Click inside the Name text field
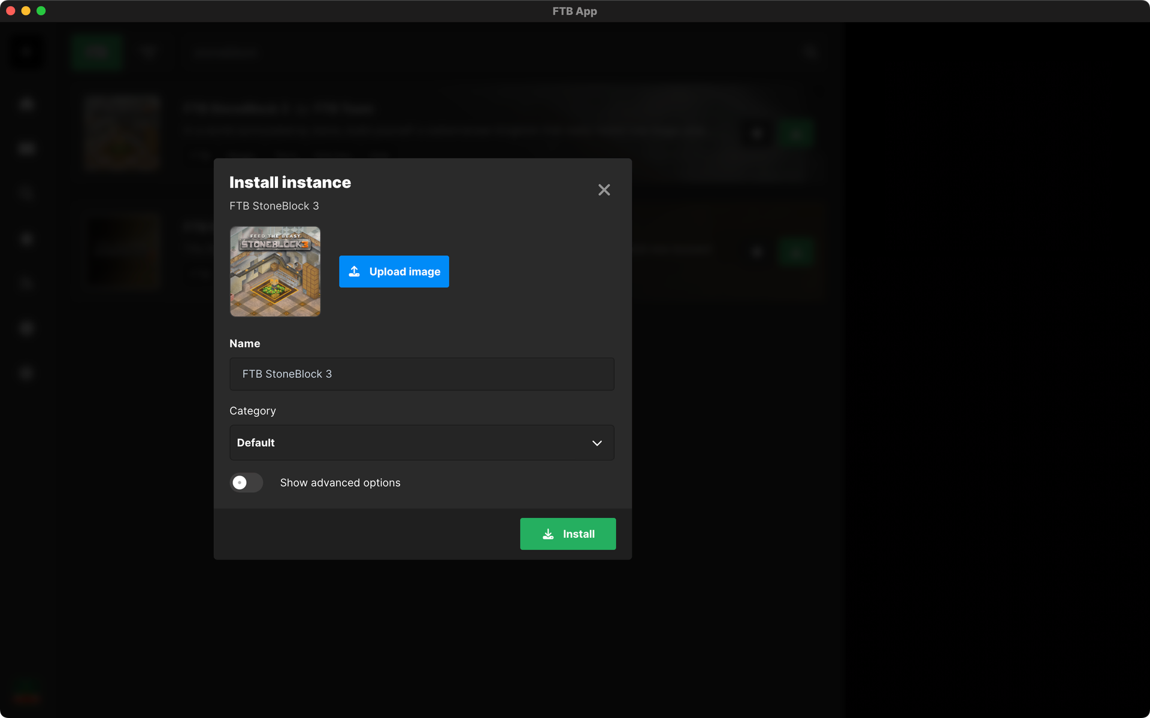Screen dimensions: 1150x718 (x=422, y=374)
